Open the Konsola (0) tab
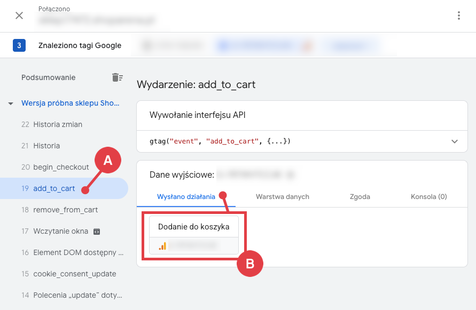 click(428, 196)
